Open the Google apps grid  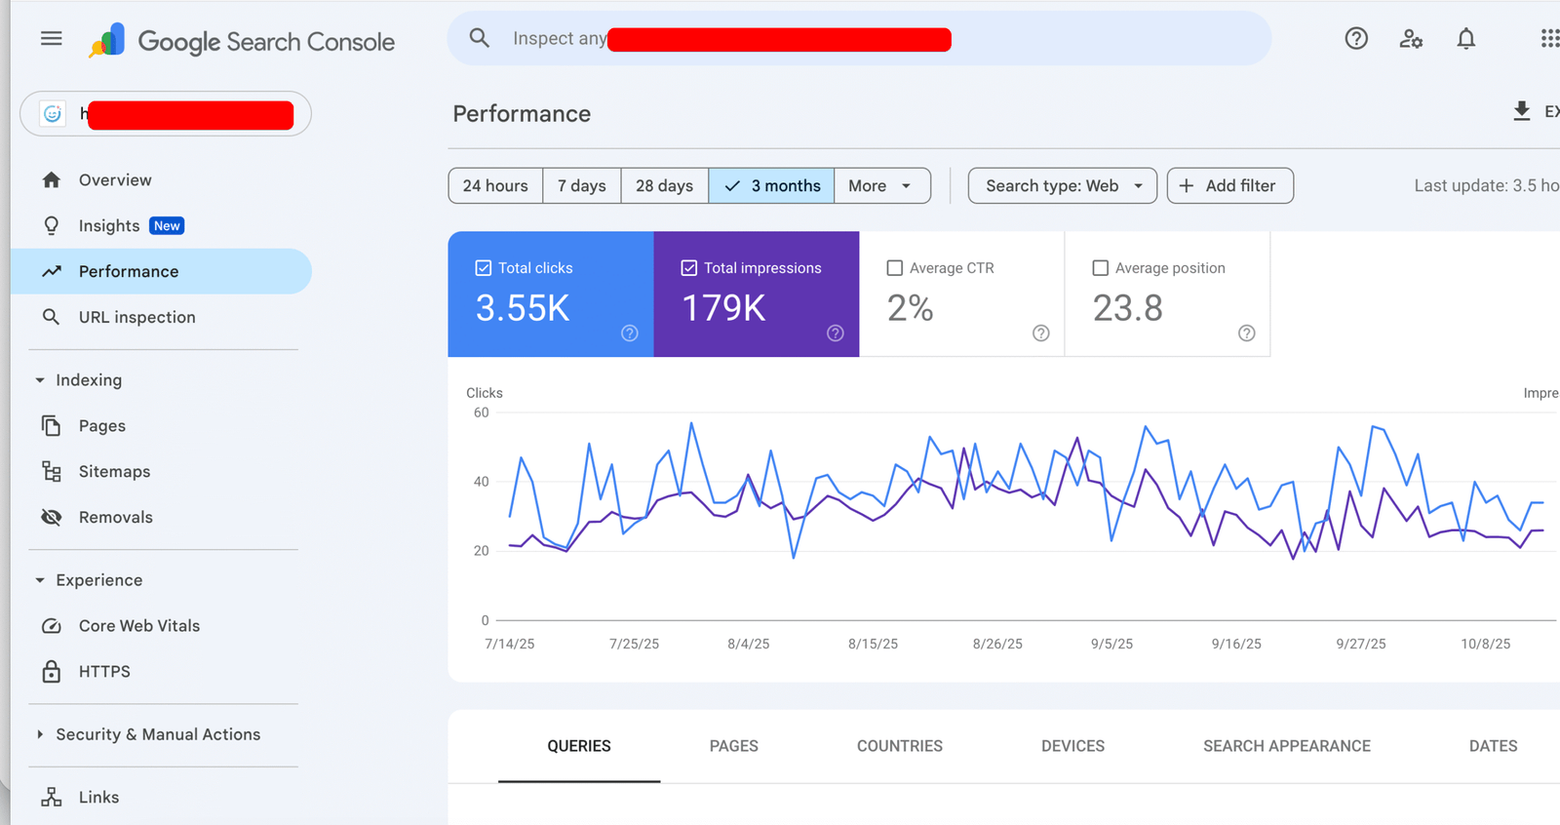coord(1548,39)
